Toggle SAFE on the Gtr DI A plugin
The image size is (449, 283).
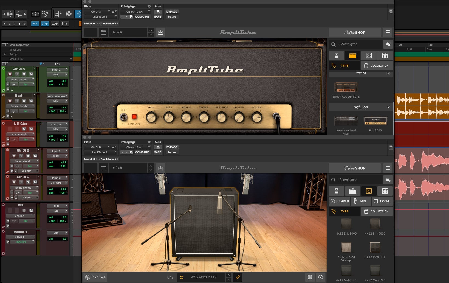[158, 16]
